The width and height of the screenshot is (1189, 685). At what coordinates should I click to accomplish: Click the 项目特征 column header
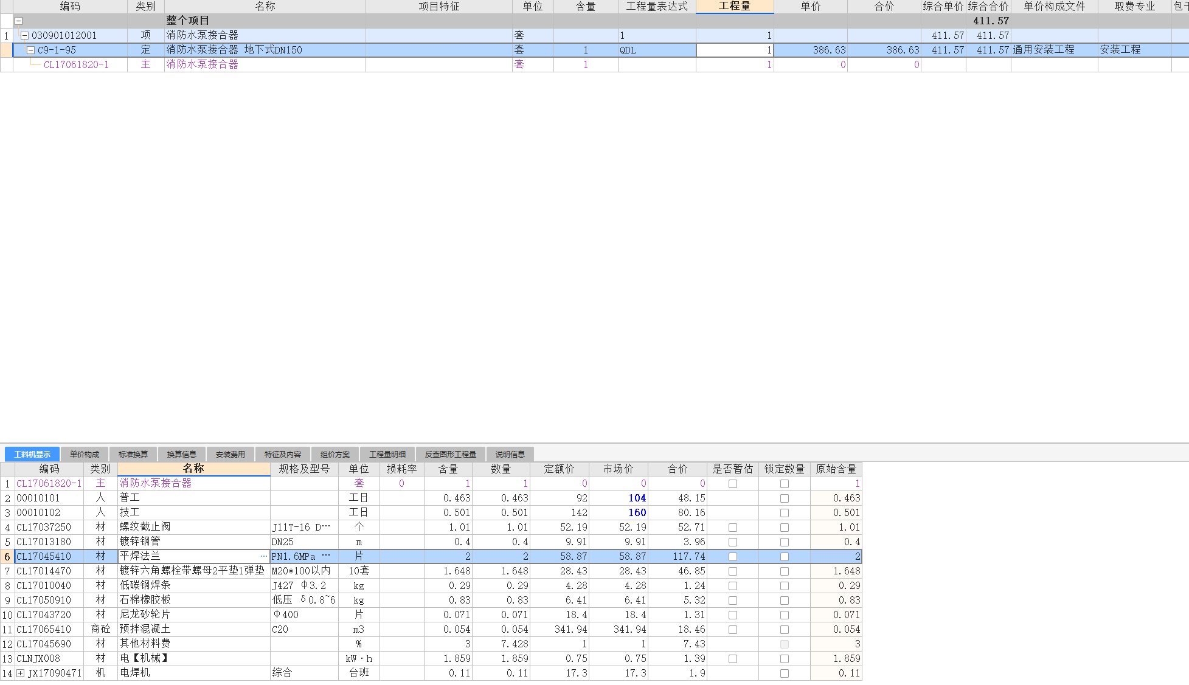(x=439, y=7)
